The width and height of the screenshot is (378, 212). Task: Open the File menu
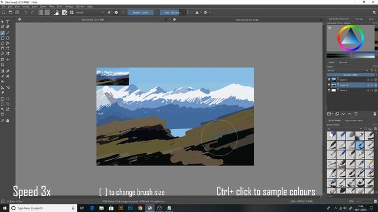4,6
